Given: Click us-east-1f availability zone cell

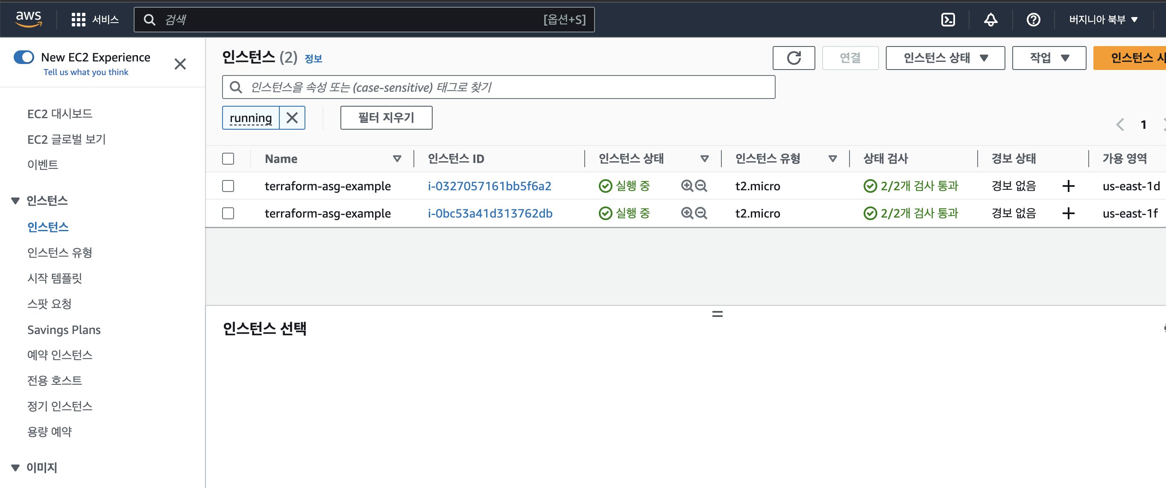Looking at the screenshot, I should pyautogui.click(x=1130, y=213).
